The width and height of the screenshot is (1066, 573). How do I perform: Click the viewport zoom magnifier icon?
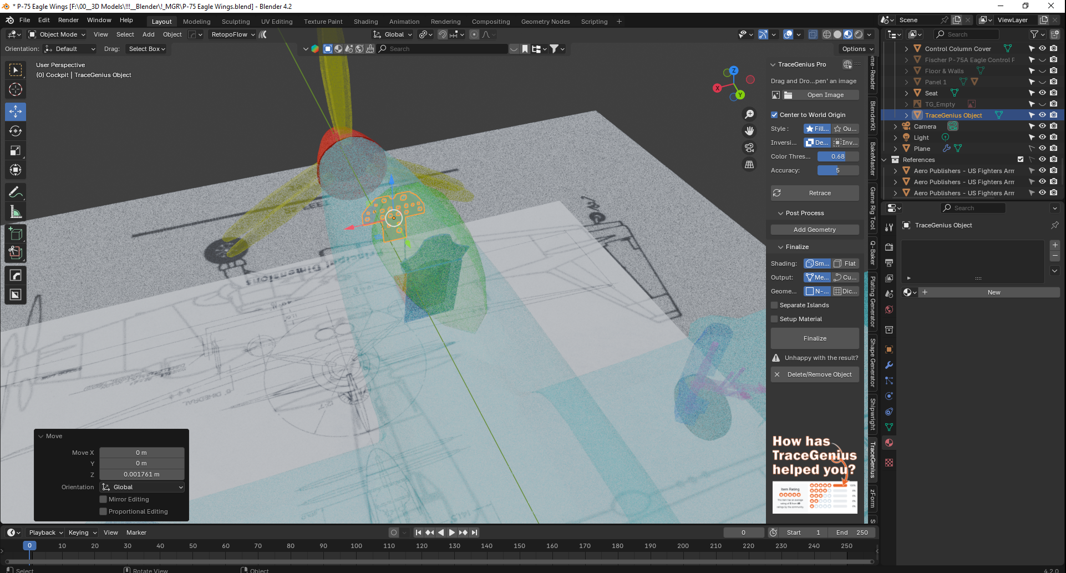tap(749, 114)
